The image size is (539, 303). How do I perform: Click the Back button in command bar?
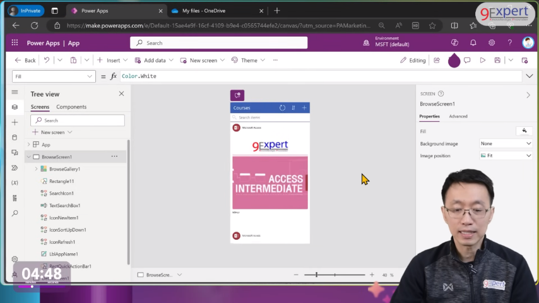coord(25,61)
